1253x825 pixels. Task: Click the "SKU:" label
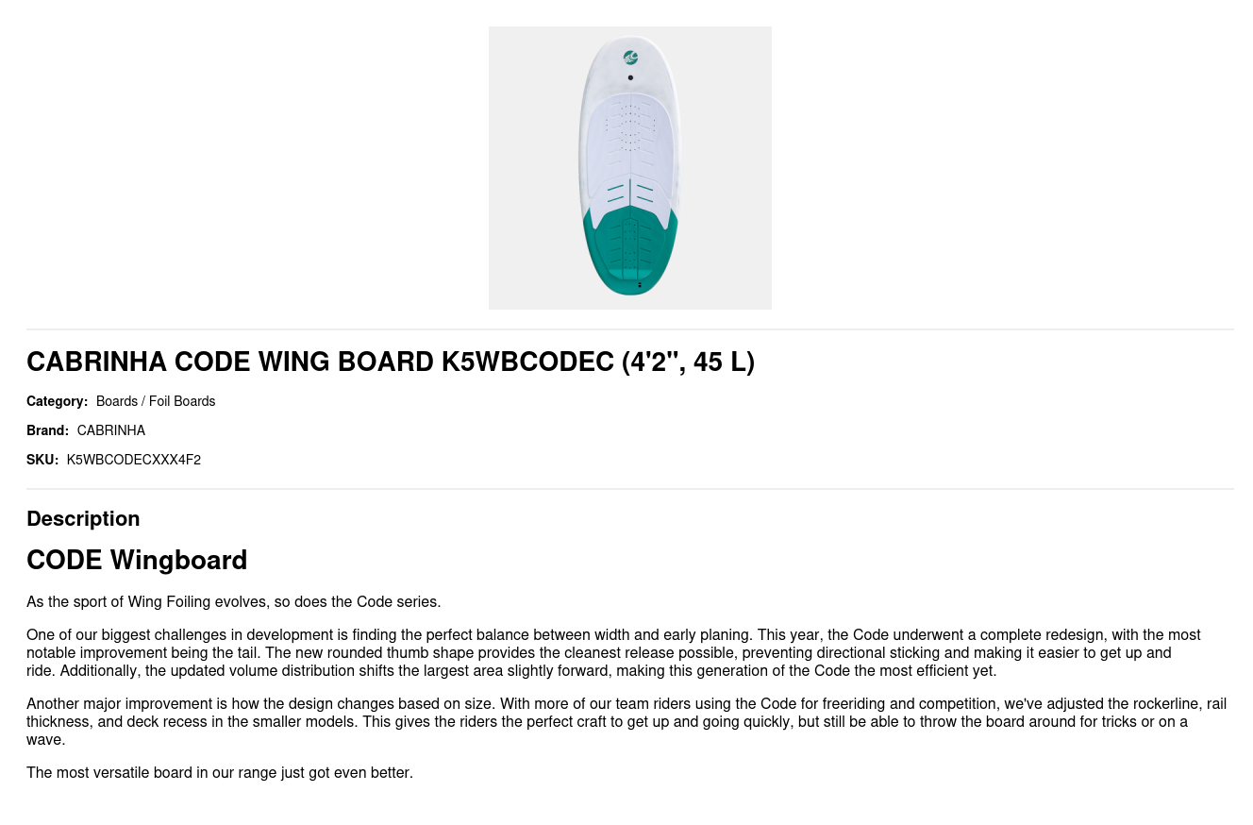42,460
